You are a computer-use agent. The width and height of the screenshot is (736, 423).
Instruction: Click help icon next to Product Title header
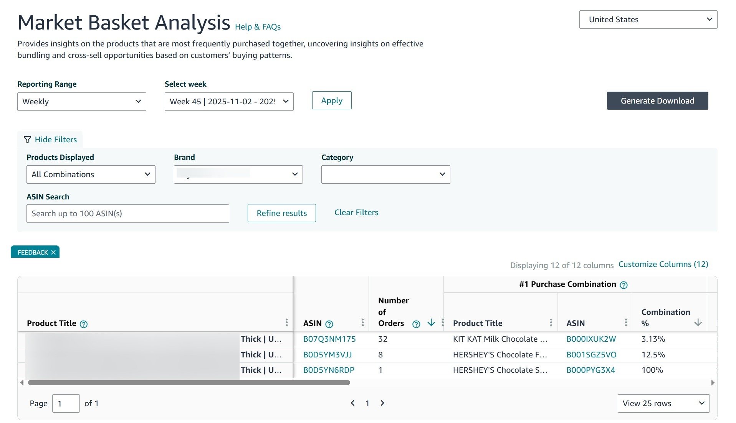coord(83,324)
